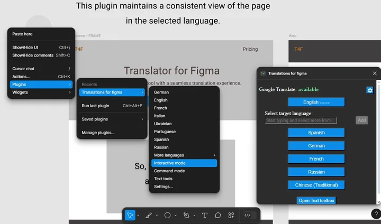Image resolution: width=381 pixels, height=224 pixels.
Task: Select the Move tool in the toolbar
Action: 130,215
